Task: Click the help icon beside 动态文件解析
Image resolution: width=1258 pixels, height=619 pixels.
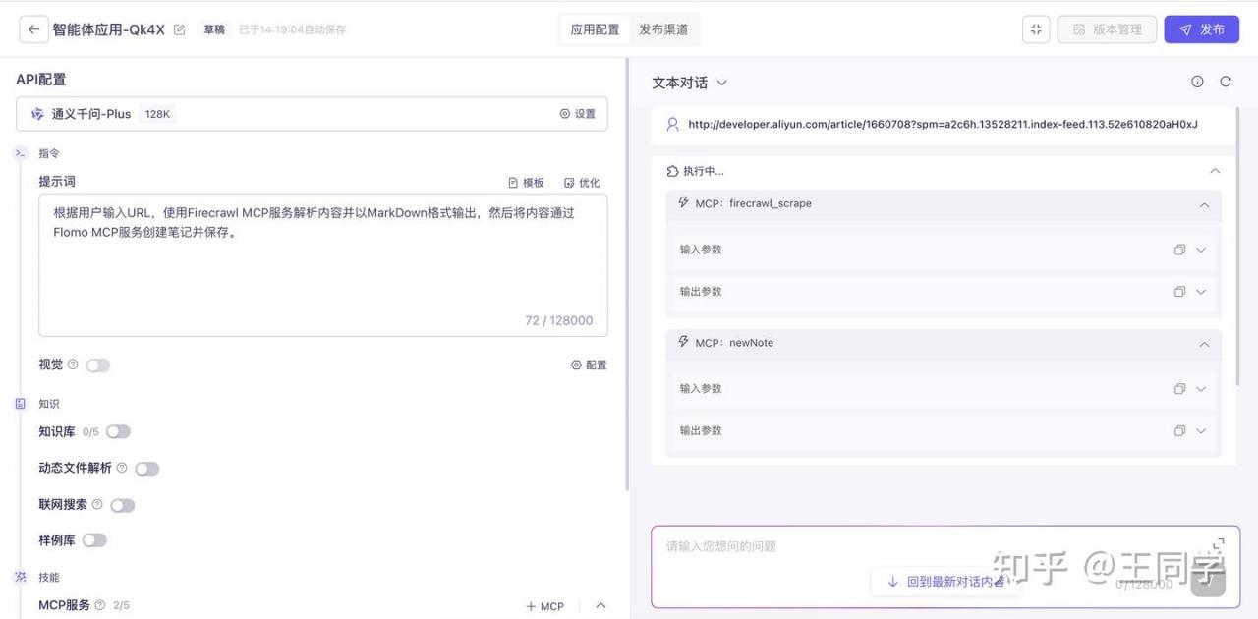Action: [x=122, y=468]
